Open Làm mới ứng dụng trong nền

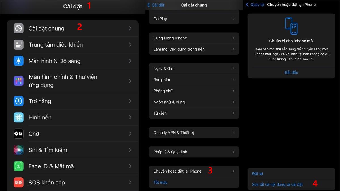click(194, 49)
